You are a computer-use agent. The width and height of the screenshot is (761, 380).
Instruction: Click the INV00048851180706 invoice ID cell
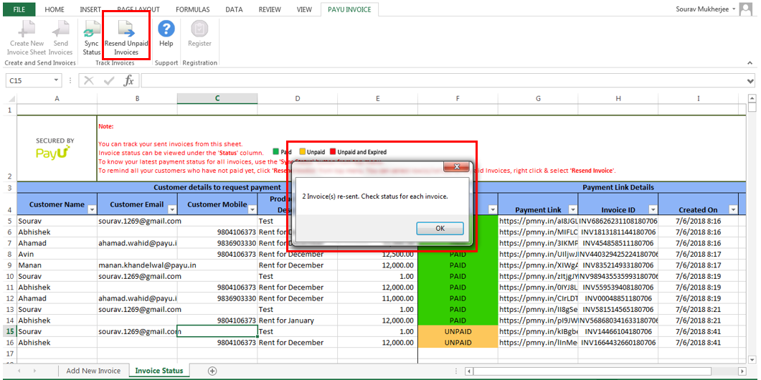[x=618, y=298]
